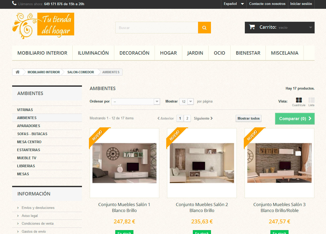Open Aviso legal information link
Screen dimensions: 326x234
(30, 216)
